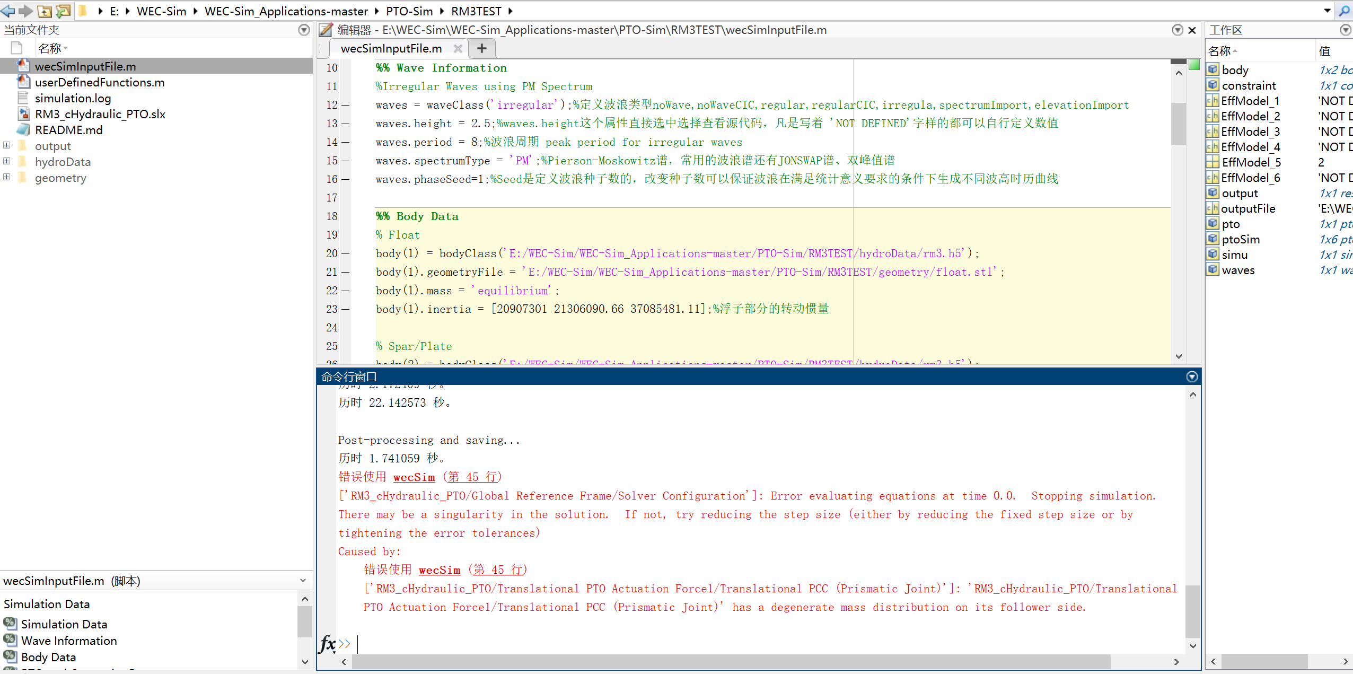Image resolution: width=1353 pixels, height=674 pixels.
Task: Open current folder panel actions menu
Action: click(304, 30)
